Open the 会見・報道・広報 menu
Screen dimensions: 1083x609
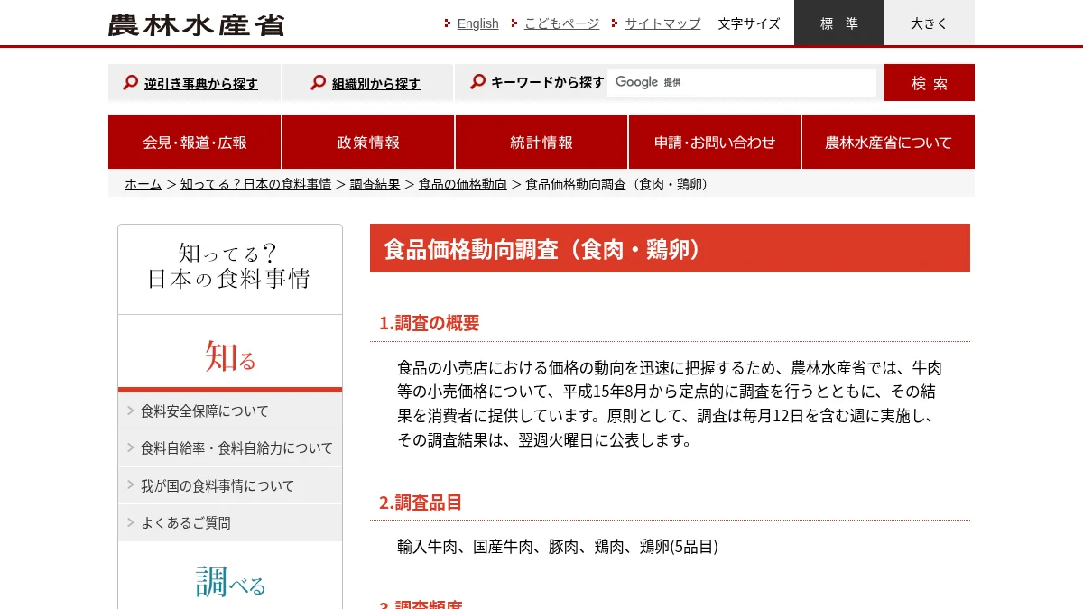[x=195, y=142]
